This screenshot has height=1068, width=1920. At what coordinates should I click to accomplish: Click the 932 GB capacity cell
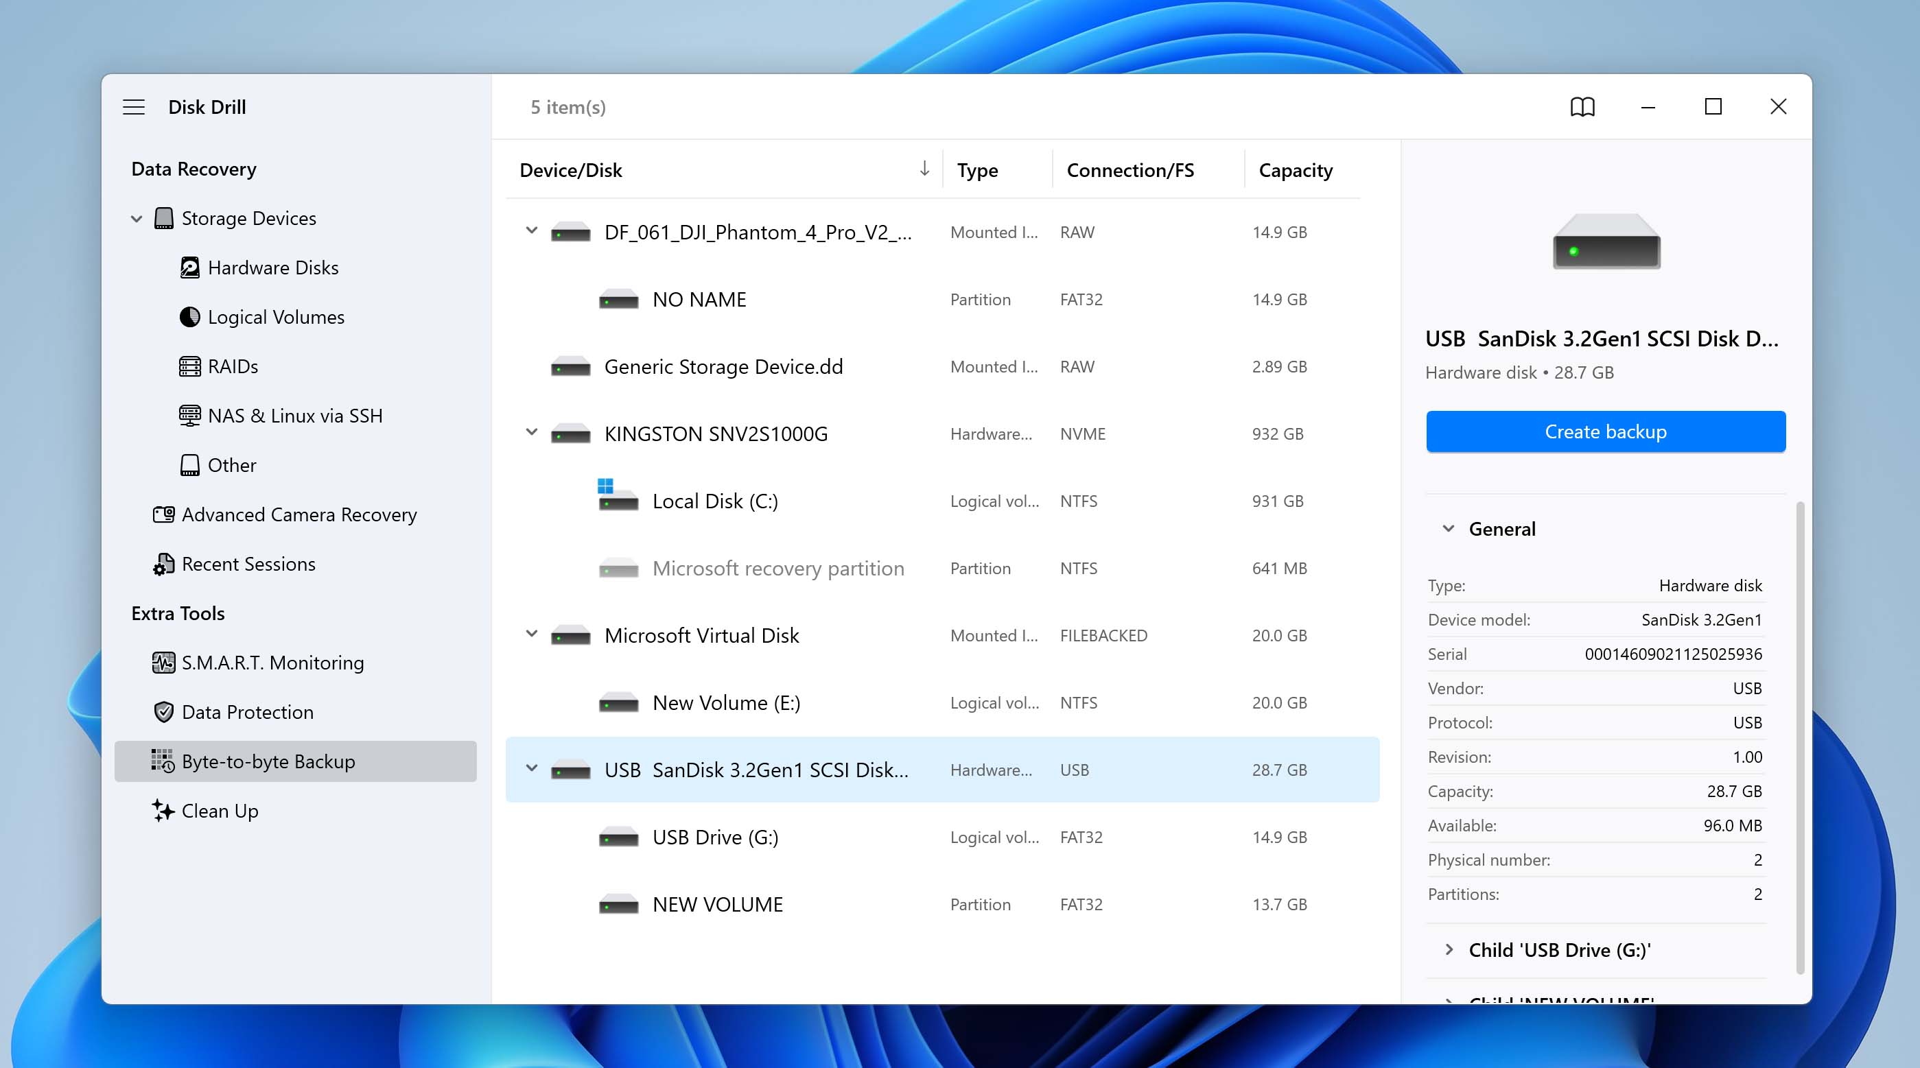pyautogui.click(x=1278, y=434)
